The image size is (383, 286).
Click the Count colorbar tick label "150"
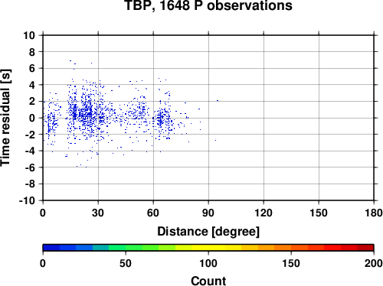click(291, 263)
